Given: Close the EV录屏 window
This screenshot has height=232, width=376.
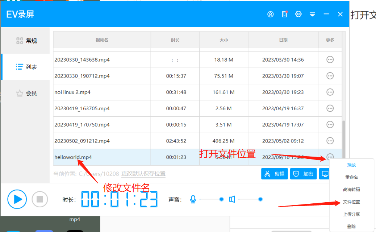Looking at the screenshot, I should click(340, 14).
